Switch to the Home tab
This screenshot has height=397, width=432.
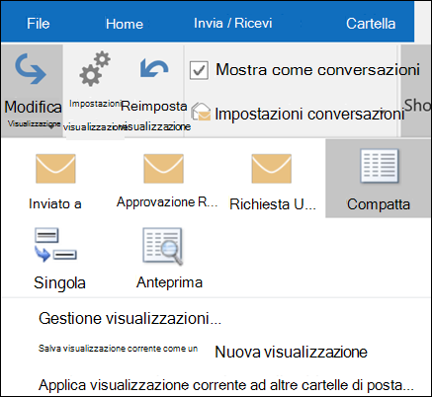point(125,24)
